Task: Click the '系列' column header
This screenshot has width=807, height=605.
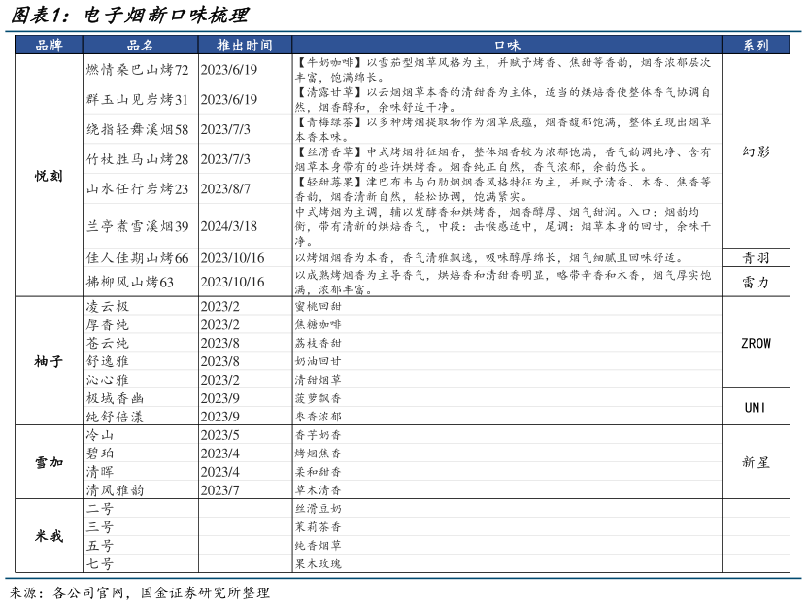Action: click(756, 46)
